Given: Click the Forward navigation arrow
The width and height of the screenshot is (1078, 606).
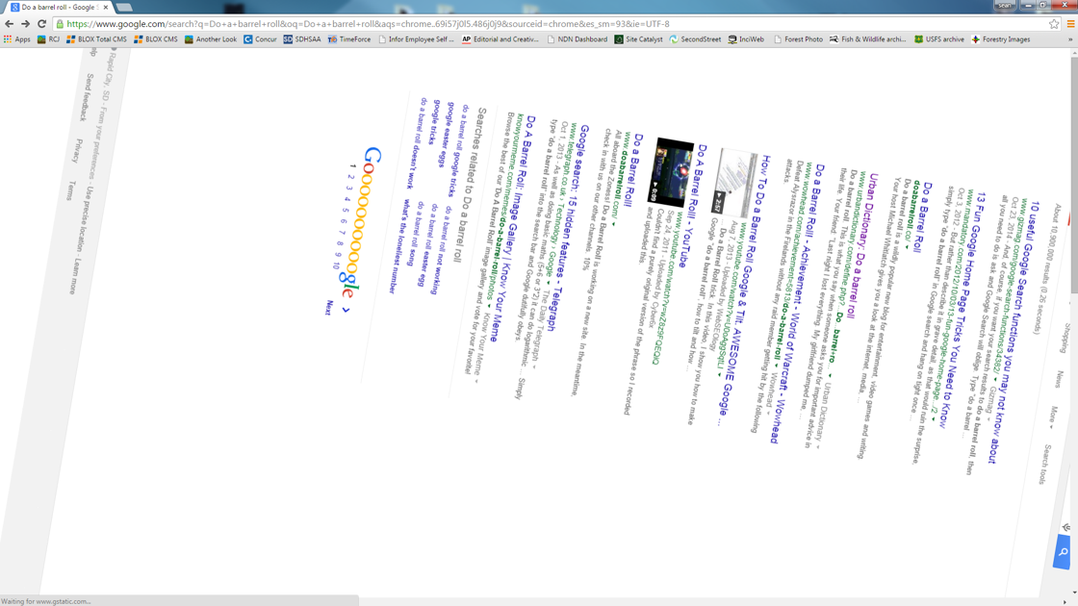Looking at the screenshot, I should [26, 24].
